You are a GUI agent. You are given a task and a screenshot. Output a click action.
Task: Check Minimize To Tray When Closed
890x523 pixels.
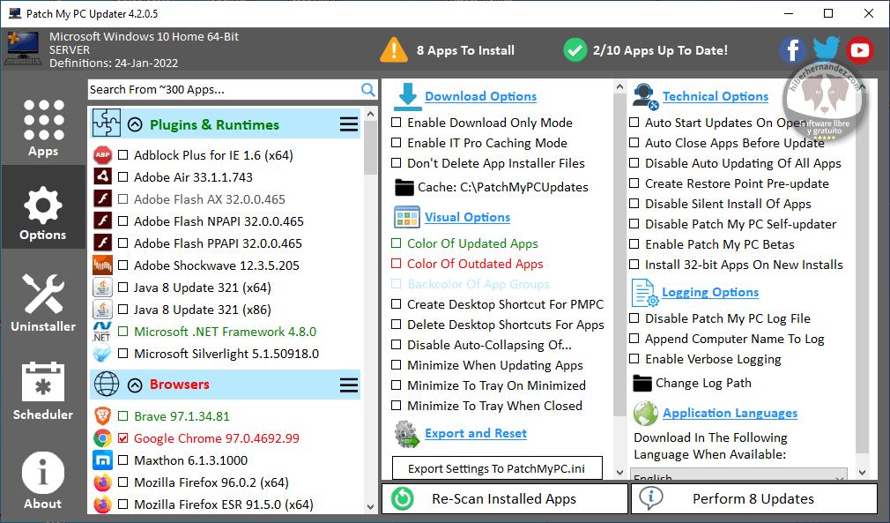397,406
